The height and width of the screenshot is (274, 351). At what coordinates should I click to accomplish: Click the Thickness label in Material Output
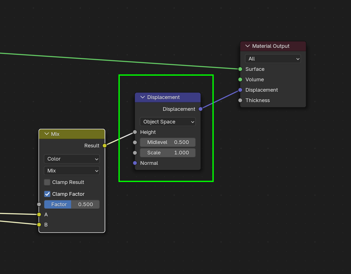click(x=258, y=100)
